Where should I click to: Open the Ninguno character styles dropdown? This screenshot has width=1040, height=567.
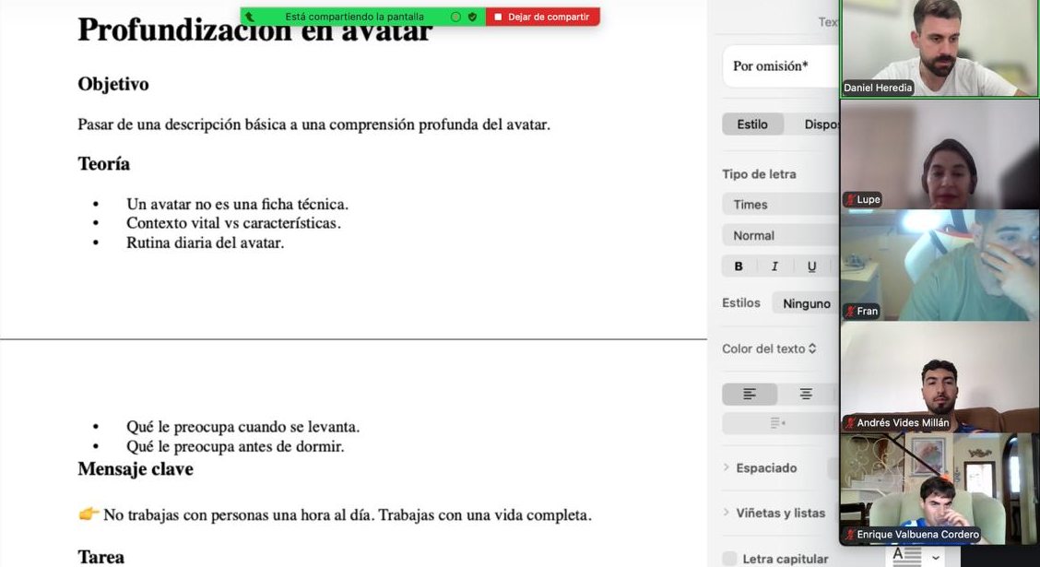pos(806,303)
